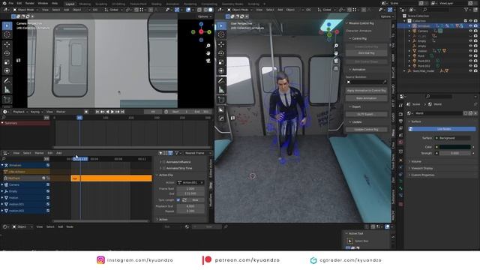
Task: Open the Render properties tab icon
Action: 400,115
